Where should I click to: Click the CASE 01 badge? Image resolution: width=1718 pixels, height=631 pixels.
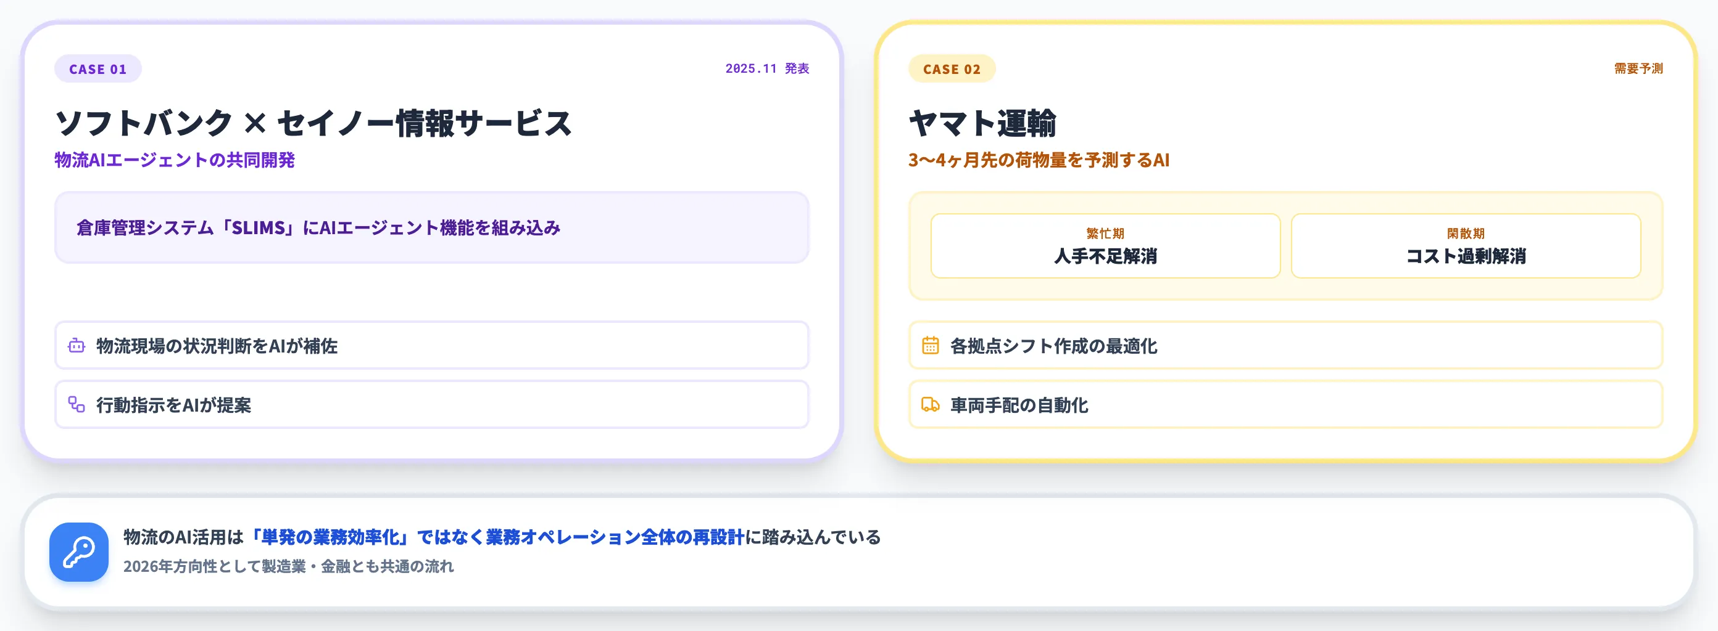98,68
